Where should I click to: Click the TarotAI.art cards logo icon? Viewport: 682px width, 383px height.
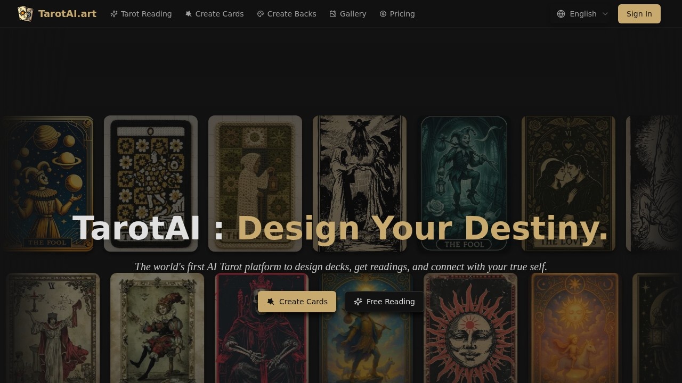[x=25, y=13]
